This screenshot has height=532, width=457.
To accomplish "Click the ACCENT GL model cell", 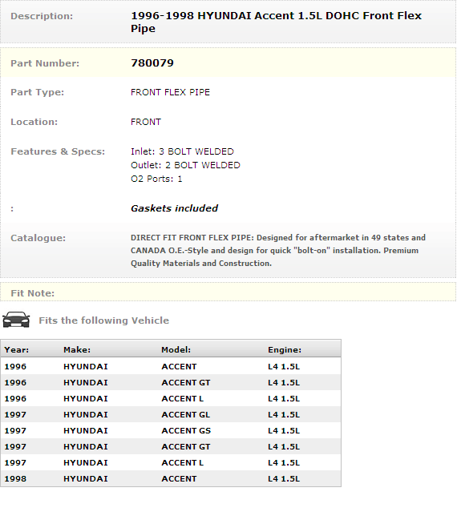I will click(185, 414).
